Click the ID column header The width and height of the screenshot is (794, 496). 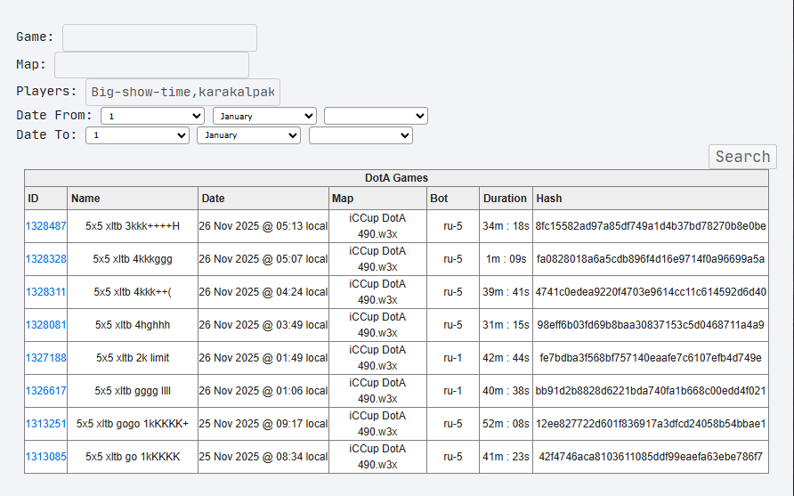(46, 198)
